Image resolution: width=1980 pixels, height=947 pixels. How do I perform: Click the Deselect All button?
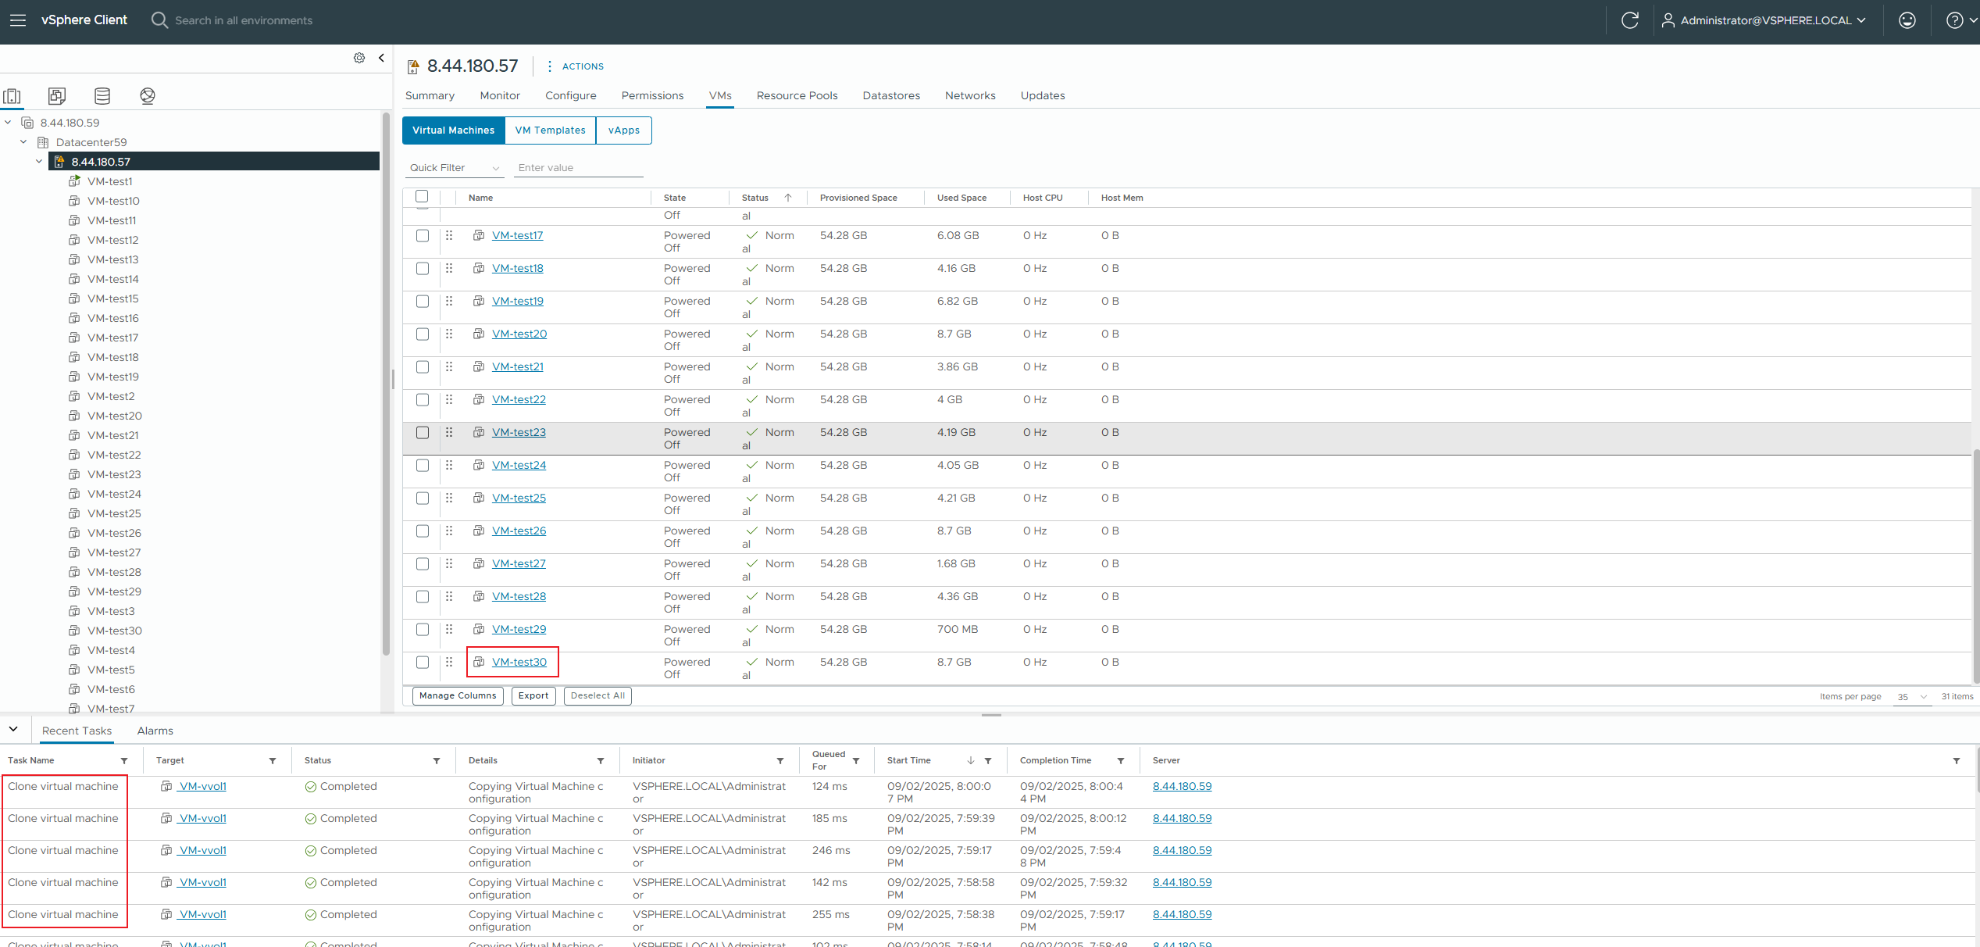point(598,696)
